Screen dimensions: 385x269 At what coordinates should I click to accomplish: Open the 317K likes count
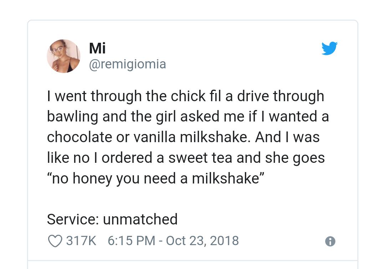pyautogui.click(x=81, y=240)
